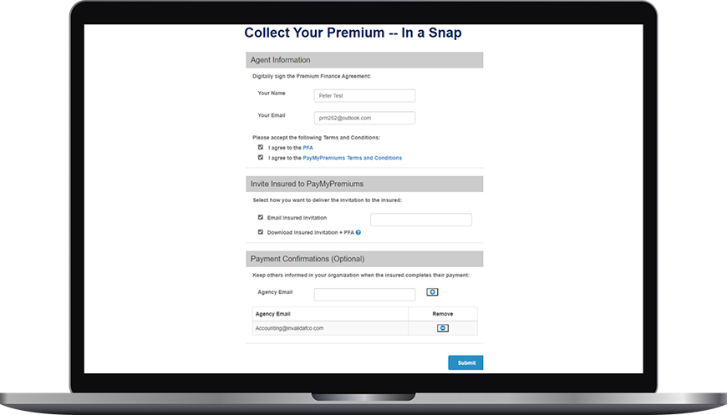
Task: Click the Agency Email input field
Action: 364,295
